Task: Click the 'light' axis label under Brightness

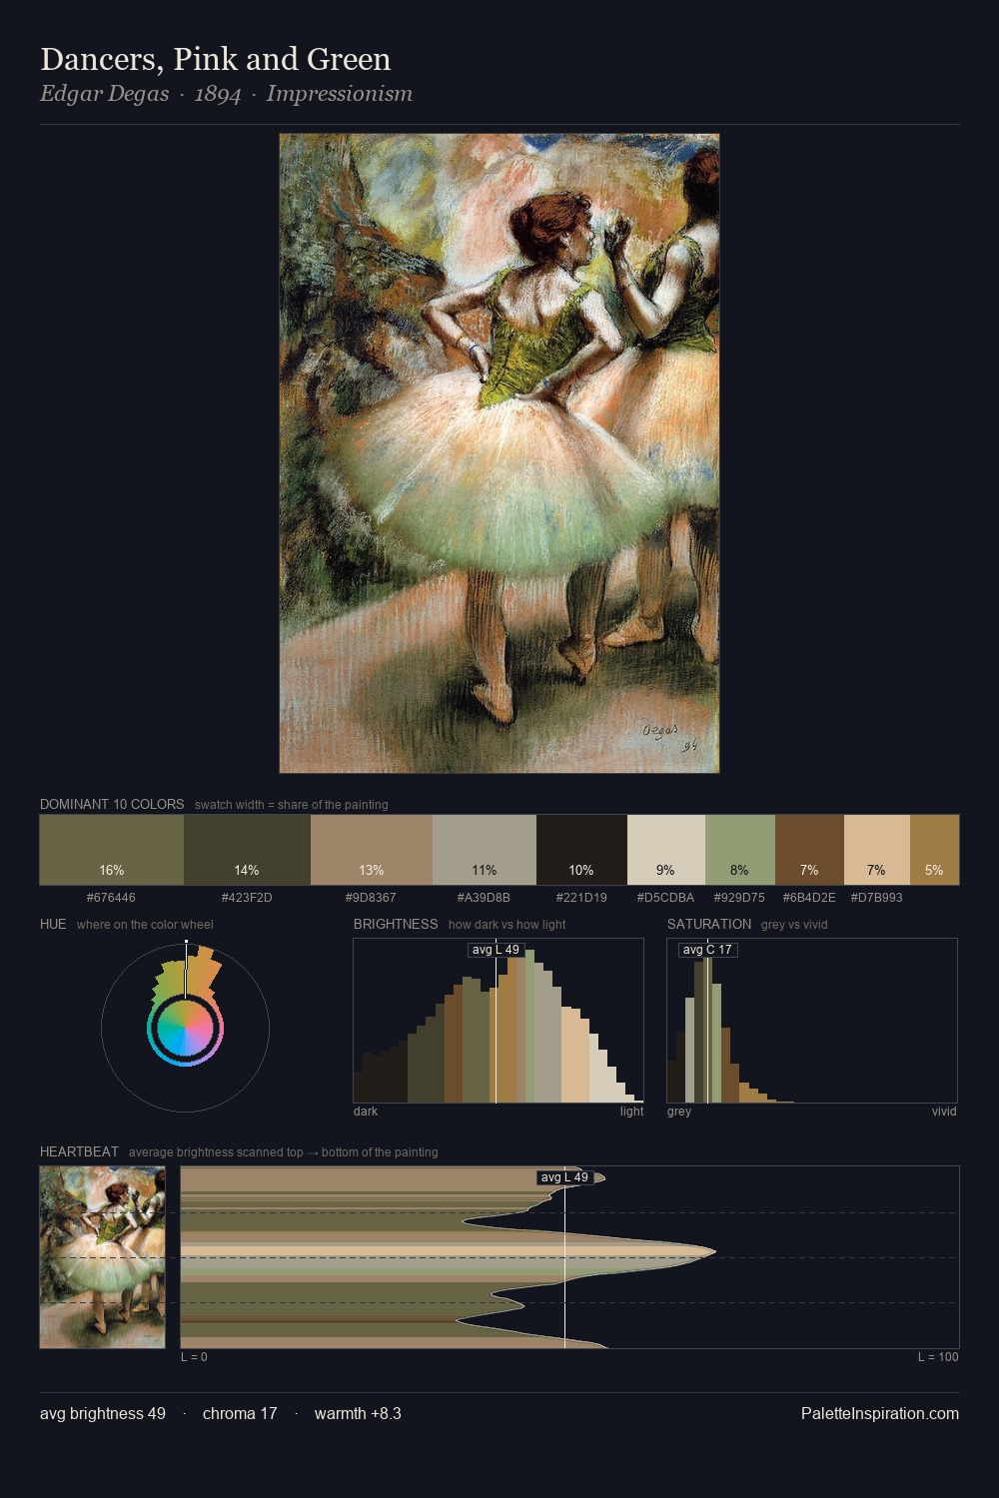Action: [x=631, y=1112]
